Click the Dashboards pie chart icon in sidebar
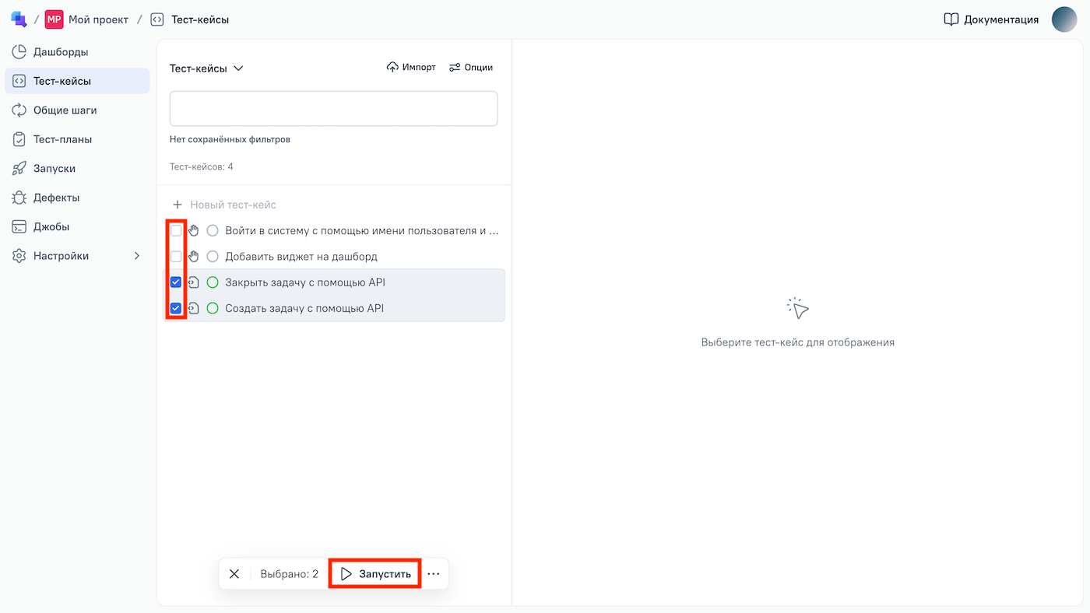This screenshot has width=1090, height=613. pyautogui.click(x=19, y=52)
